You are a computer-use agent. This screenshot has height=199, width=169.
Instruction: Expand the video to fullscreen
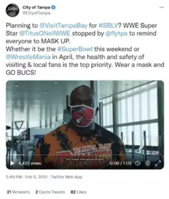[x=158, y=163]
